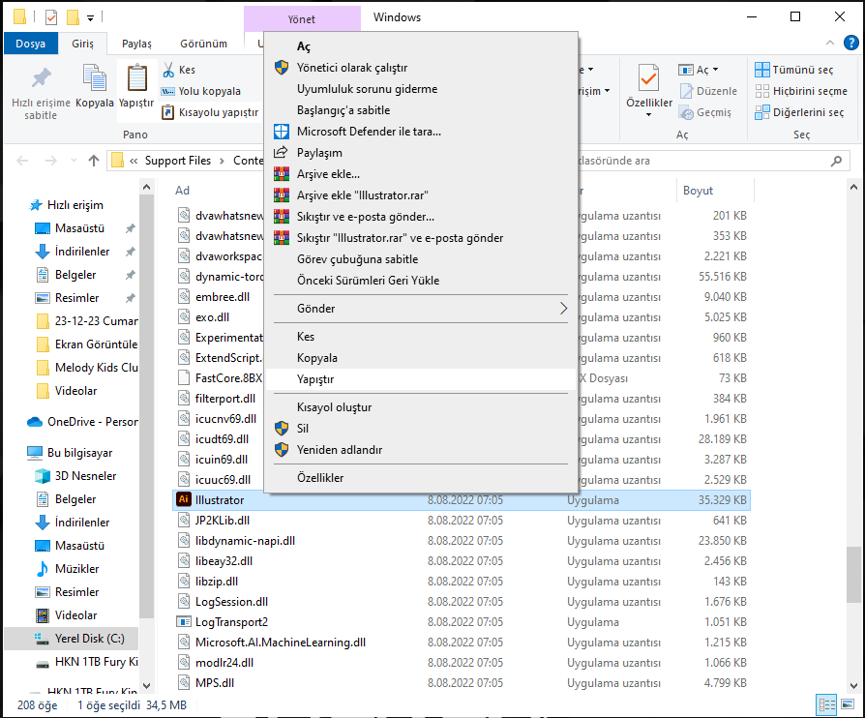The width and height of the screenshot is (865, 718).
Task: Click the quick access properties checkmark icon
Action: 51,17
